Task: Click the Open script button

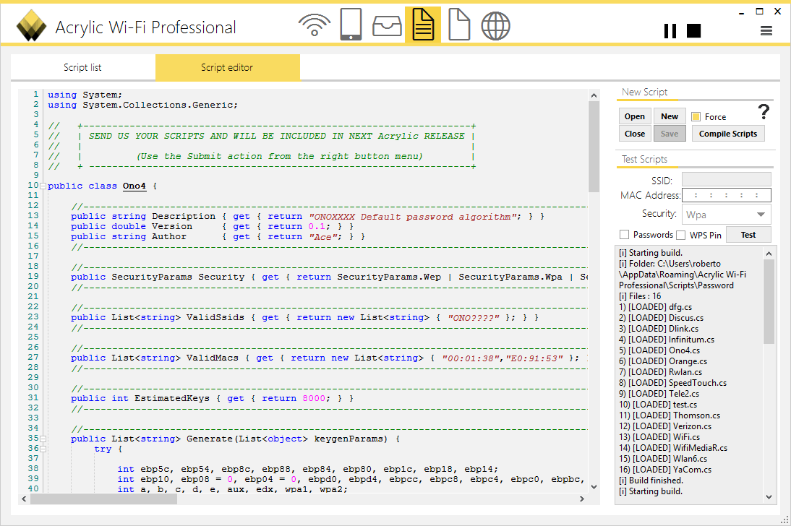Action: pyautogui.click(x=635, y=116)
